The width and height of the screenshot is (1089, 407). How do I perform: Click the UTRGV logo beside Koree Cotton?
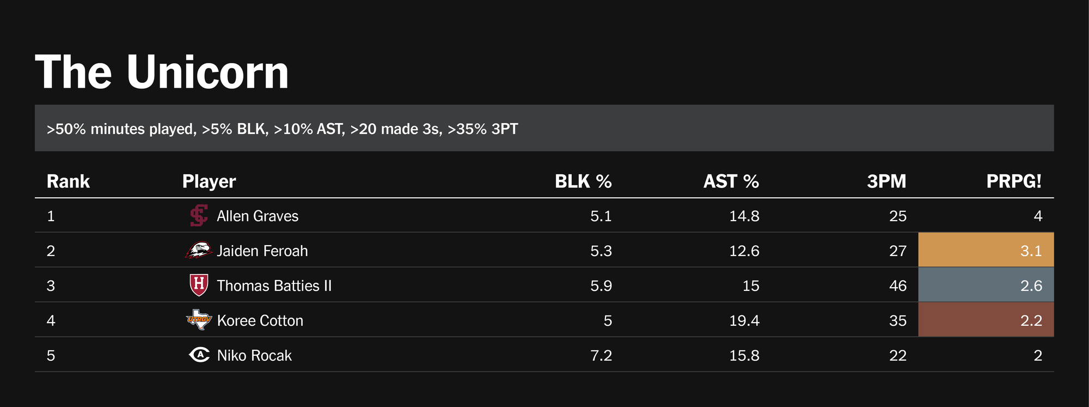199,320
